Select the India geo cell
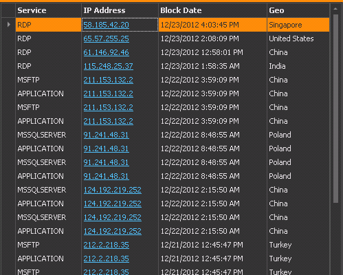343x275 pixels. [298, 66]
